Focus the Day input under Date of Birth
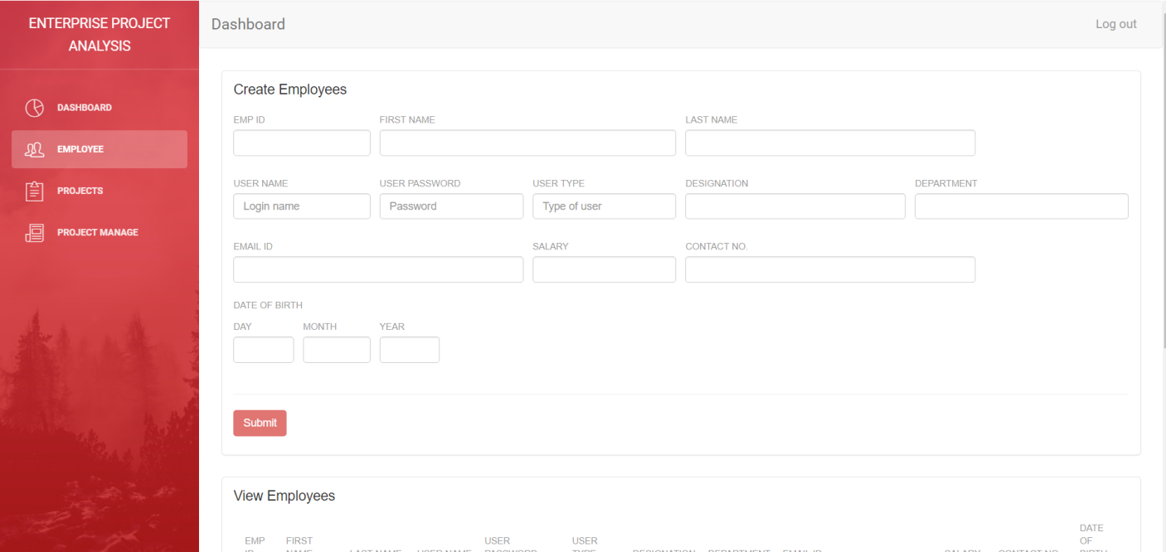The height and width of the screenshot is (552, 1166). point(264,350)
